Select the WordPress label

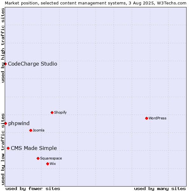tap(158, 118)
